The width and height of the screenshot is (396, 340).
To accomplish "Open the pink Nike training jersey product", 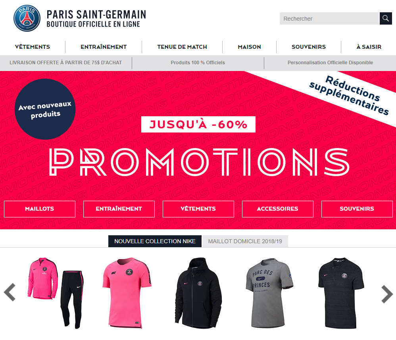I will (x=127, y=293).
